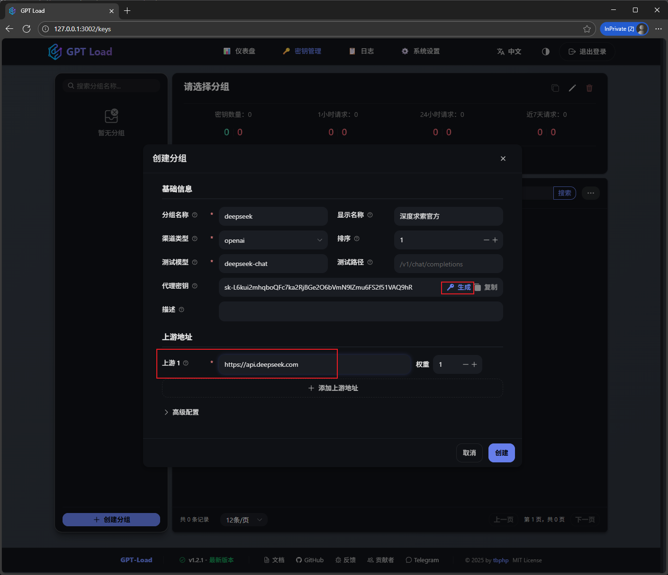Decrease the 权重 value with minus
This screenshot has height=575, width=668.
pos(465,364)
